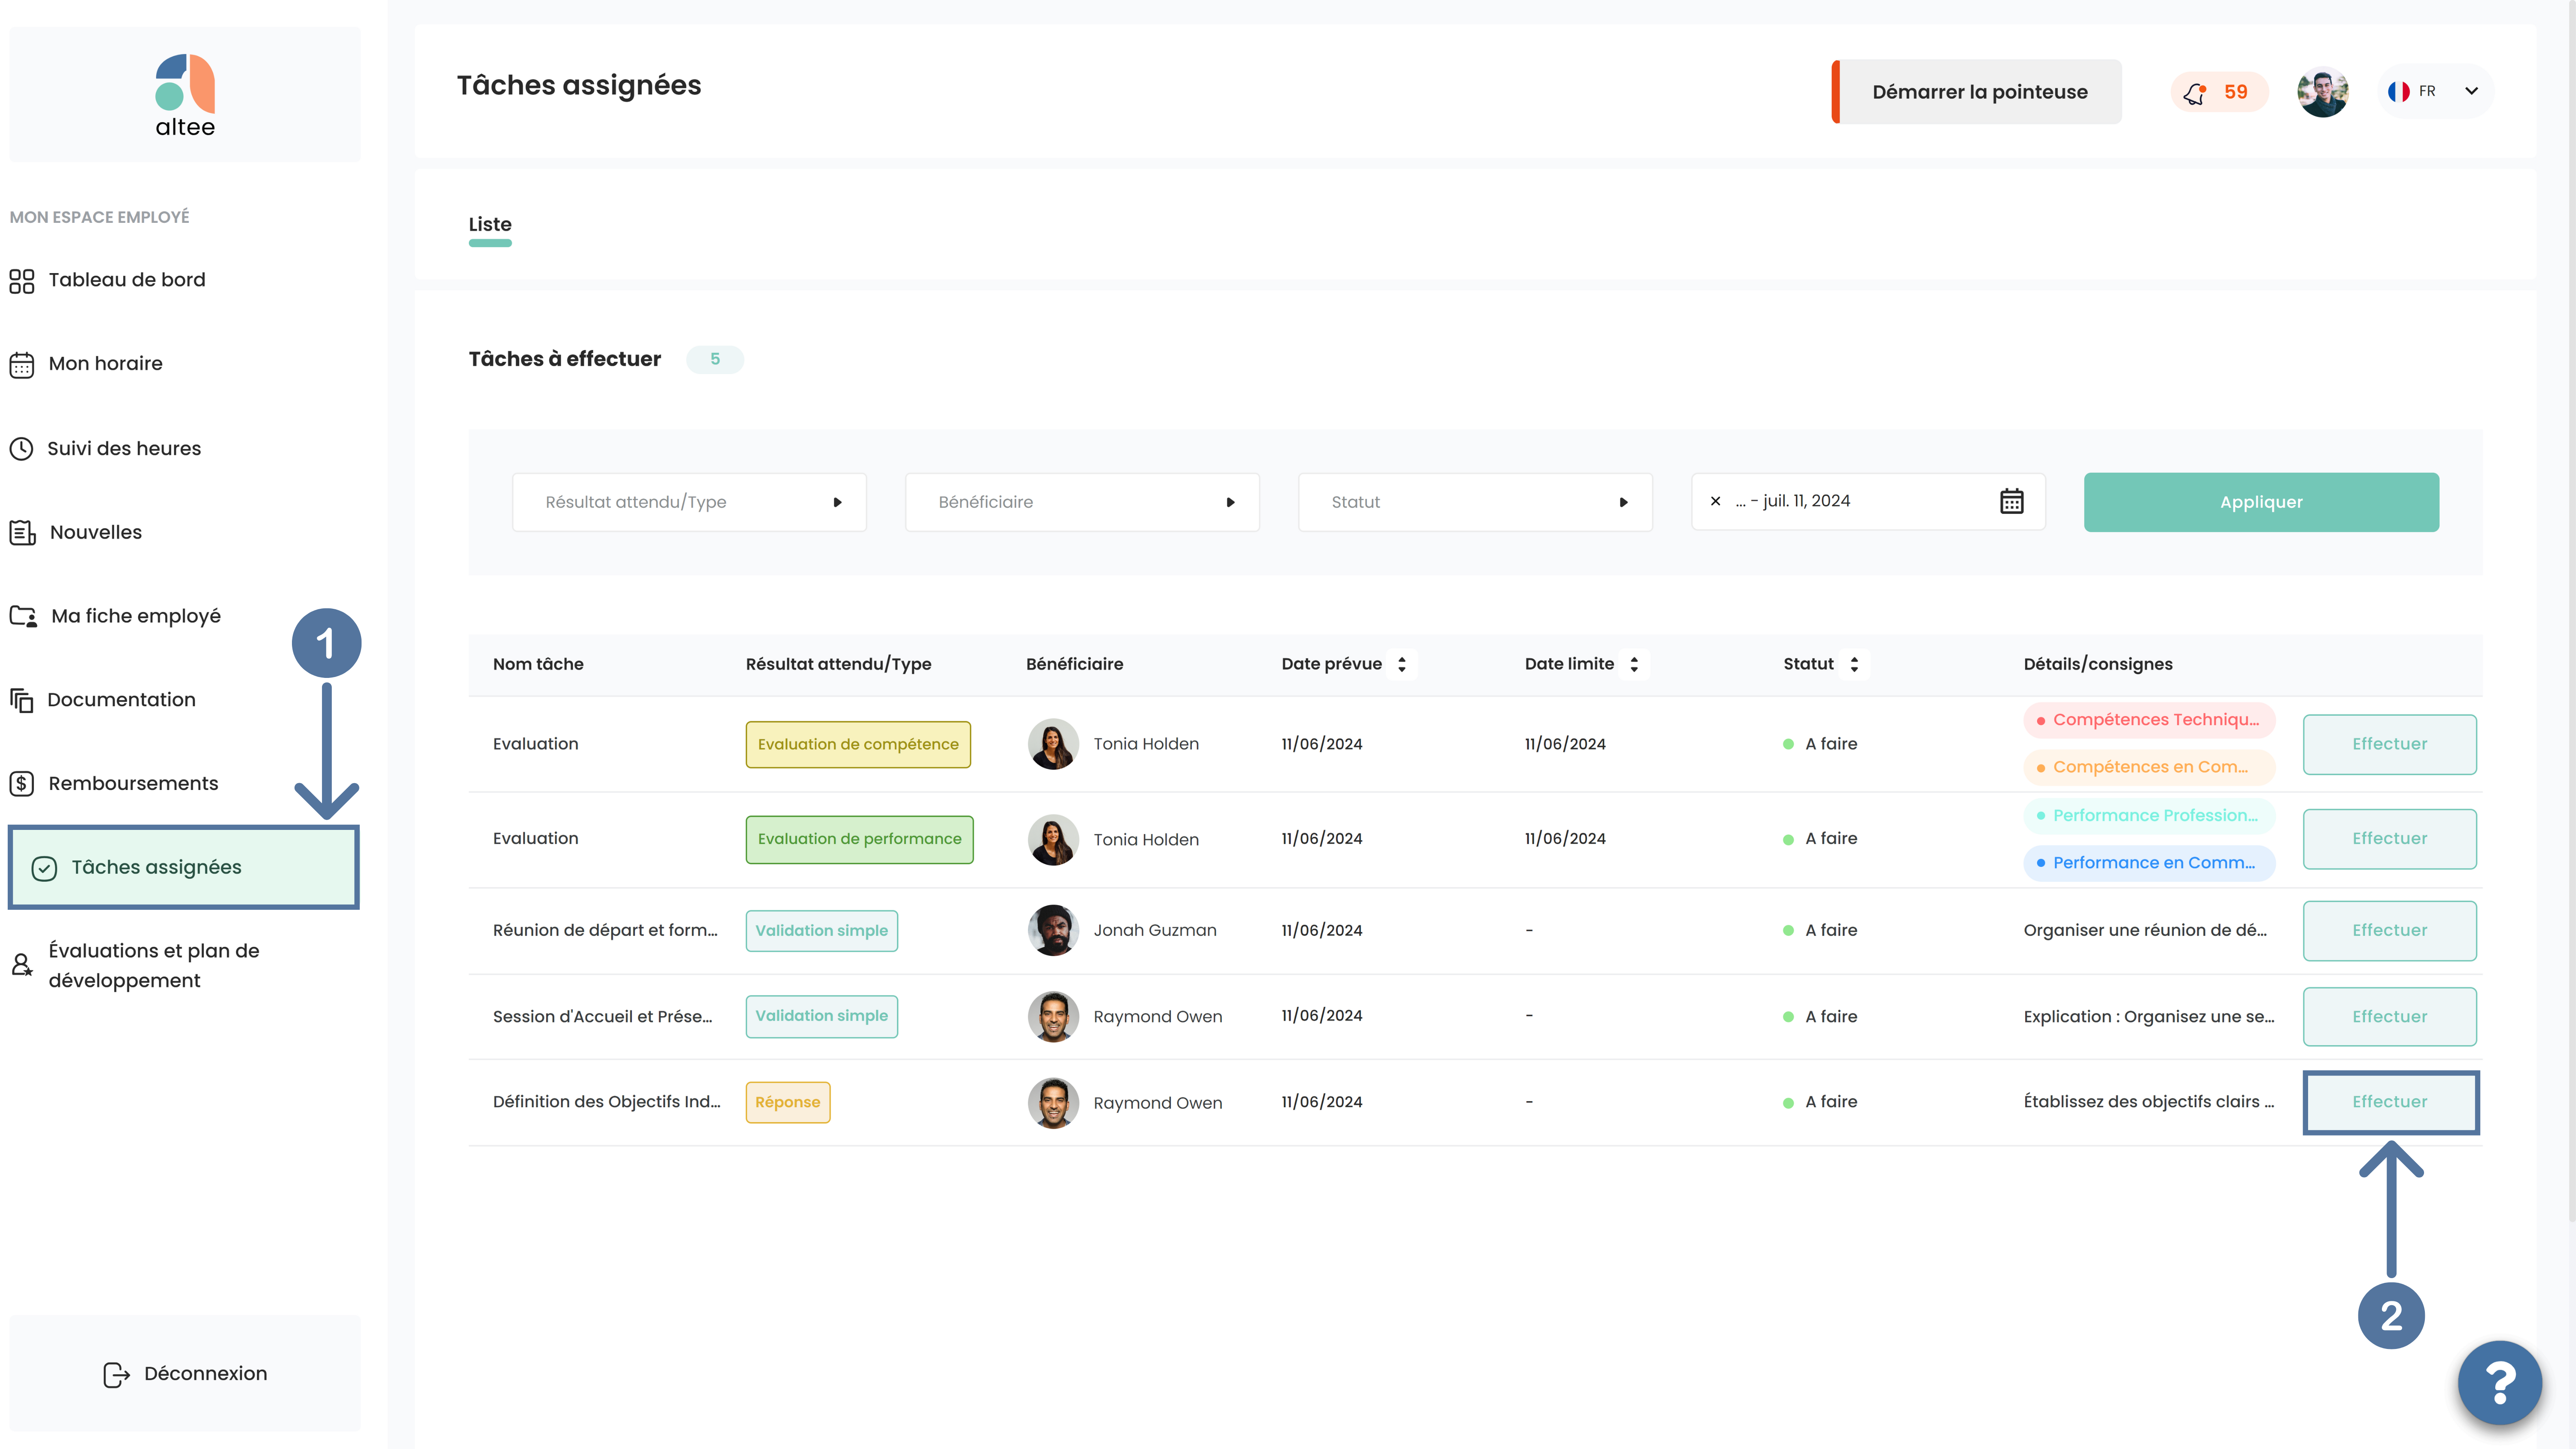Screen dimensions: 2576x1449
Task: Open the Documentation section
Action: click(x=121, y=700)
